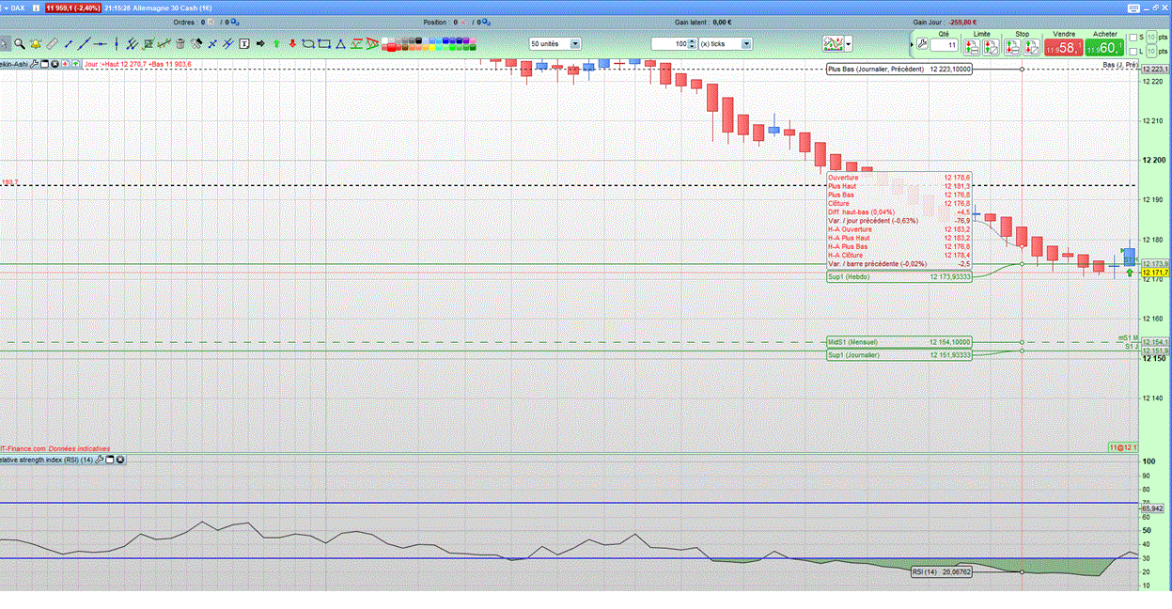Tick the S points checkbox
The image size is (1172, 609).
pyautogui.click(x=1133, y=38)
